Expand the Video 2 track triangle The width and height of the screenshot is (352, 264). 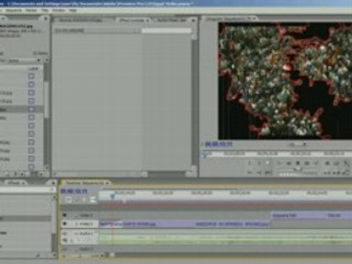click(x=77, y=215)
